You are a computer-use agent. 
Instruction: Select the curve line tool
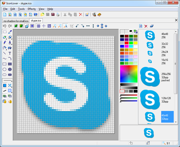(5, 59)
